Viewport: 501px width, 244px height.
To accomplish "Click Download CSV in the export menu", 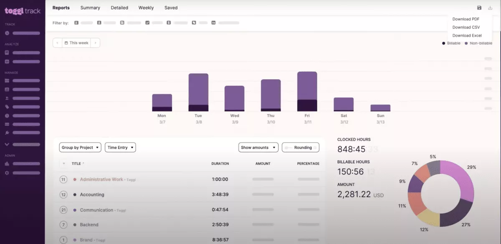I will (x=466, y=27).
